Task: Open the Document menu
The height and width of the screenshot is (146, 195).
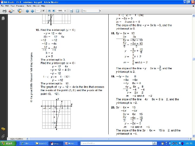Action: click(20, 6)
